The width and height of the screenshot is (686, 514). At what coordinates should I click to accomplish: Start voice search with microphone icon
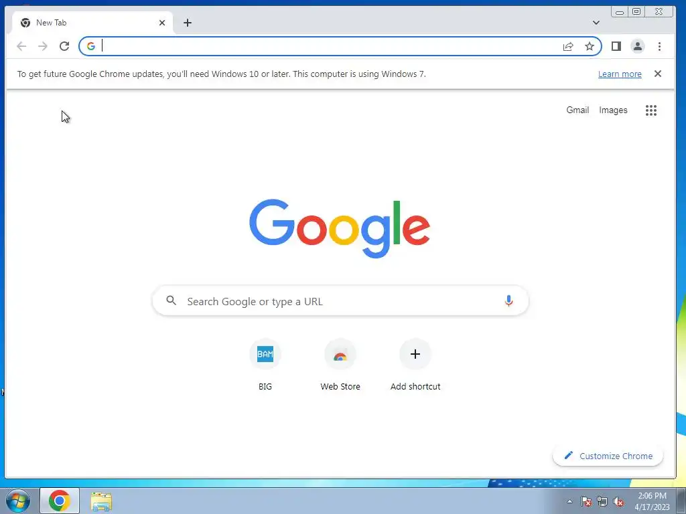508,301
